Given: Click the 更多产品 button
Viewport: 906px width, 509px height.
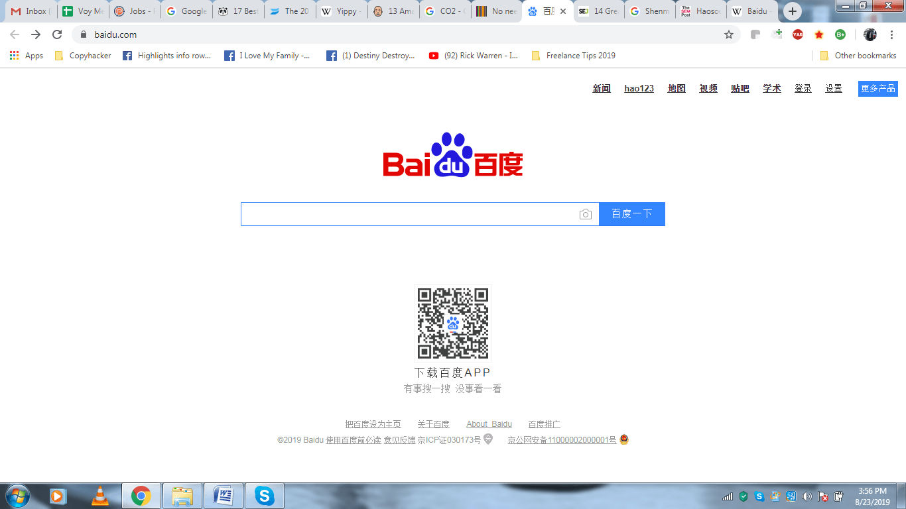Looking at the screenshot, I should 878,88.
